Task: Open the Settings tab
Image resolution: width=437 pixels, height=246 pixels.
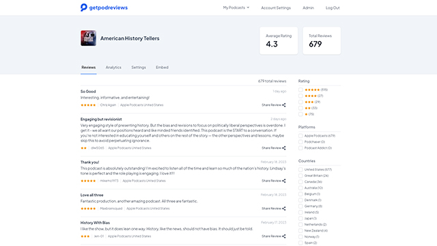Action: [139, 68]
